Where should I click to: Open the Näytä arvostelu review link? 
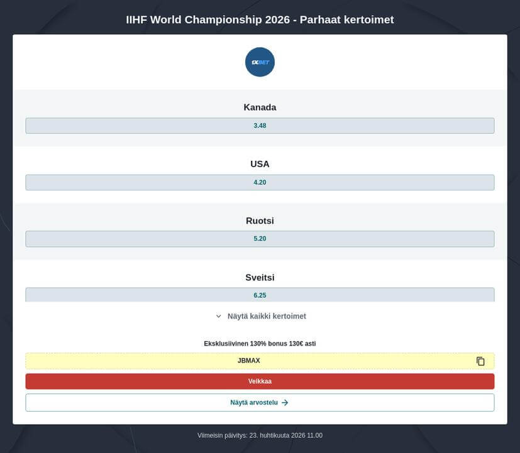pos(254,403)
